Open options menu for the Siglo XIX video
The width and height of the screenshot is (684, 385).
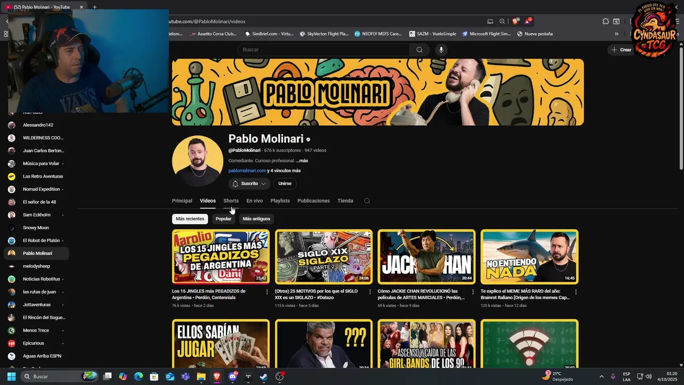[370, 292]
